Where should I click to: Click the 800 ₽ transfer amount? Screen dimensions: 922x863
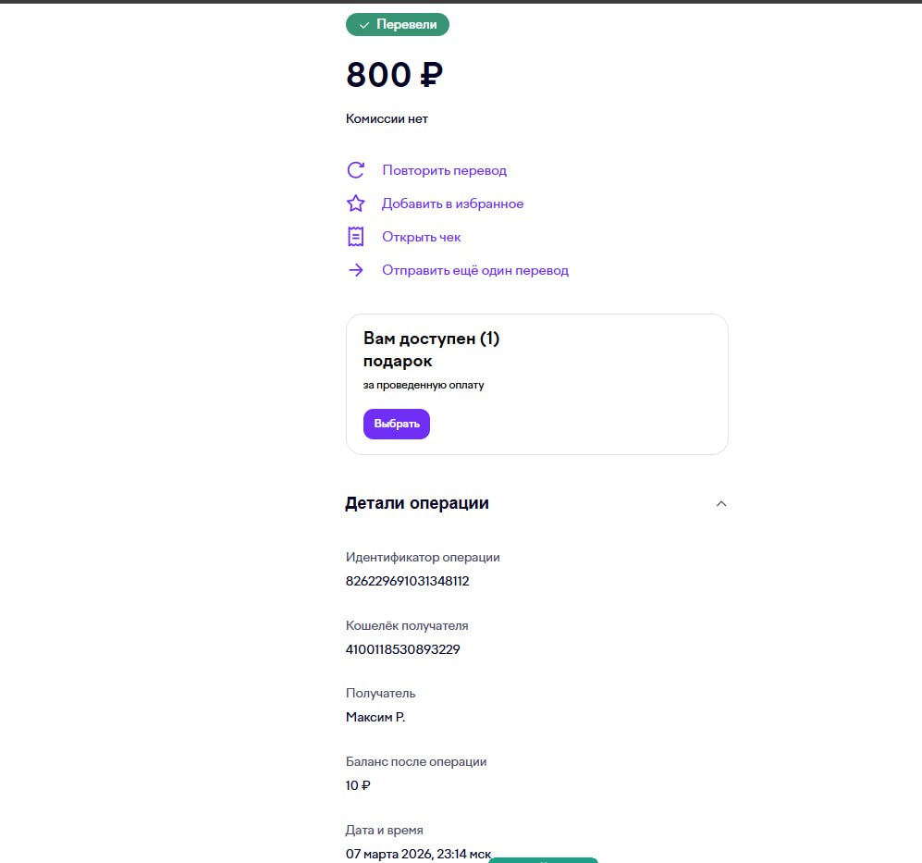(394, 75)
